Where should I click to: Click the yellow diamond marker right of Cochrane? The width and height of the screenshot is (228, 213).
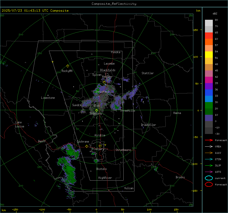87,146
